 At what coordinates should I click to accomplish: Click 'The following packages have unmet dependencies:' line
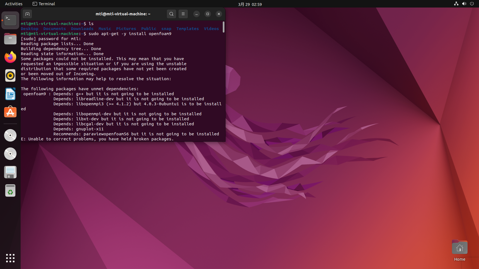click(x=80, y=89)
